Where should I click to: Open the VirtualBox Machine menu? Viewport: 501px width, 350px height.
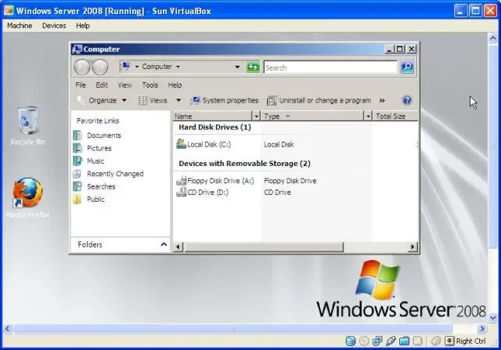(20, 26)
